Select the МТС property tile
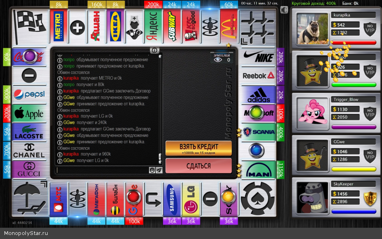The image size is (382, 239). click(x=58, y=199)
